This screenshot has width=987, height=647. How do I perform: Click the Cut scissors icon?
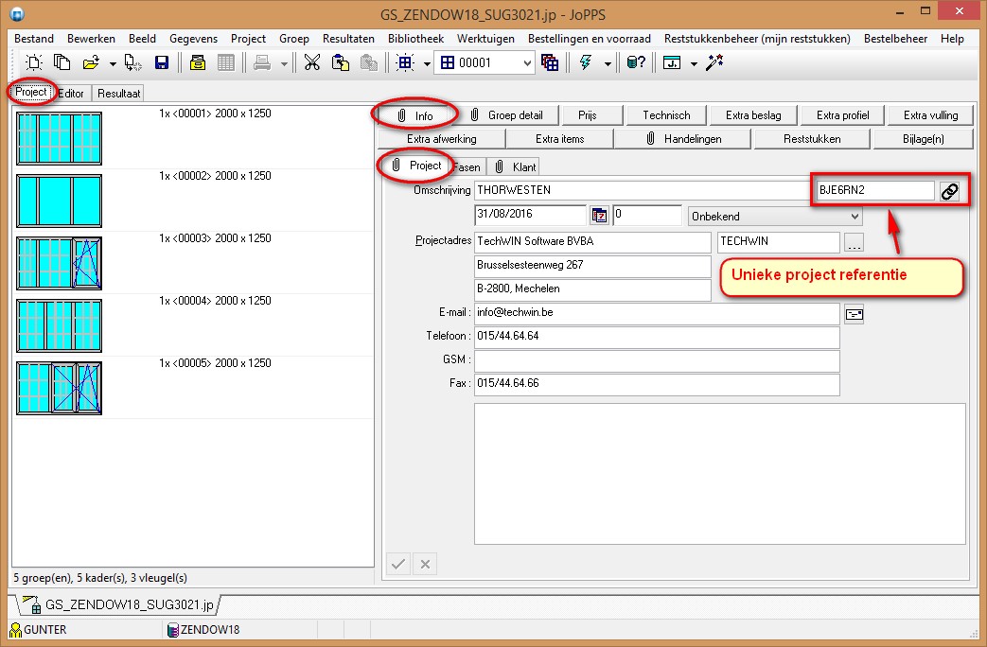(x=312, y=62)
